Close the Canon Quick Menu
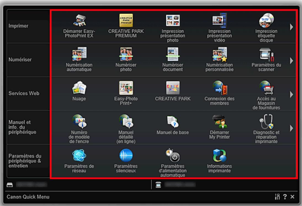This screenshot has width=302, height=206. coord(292,197)
